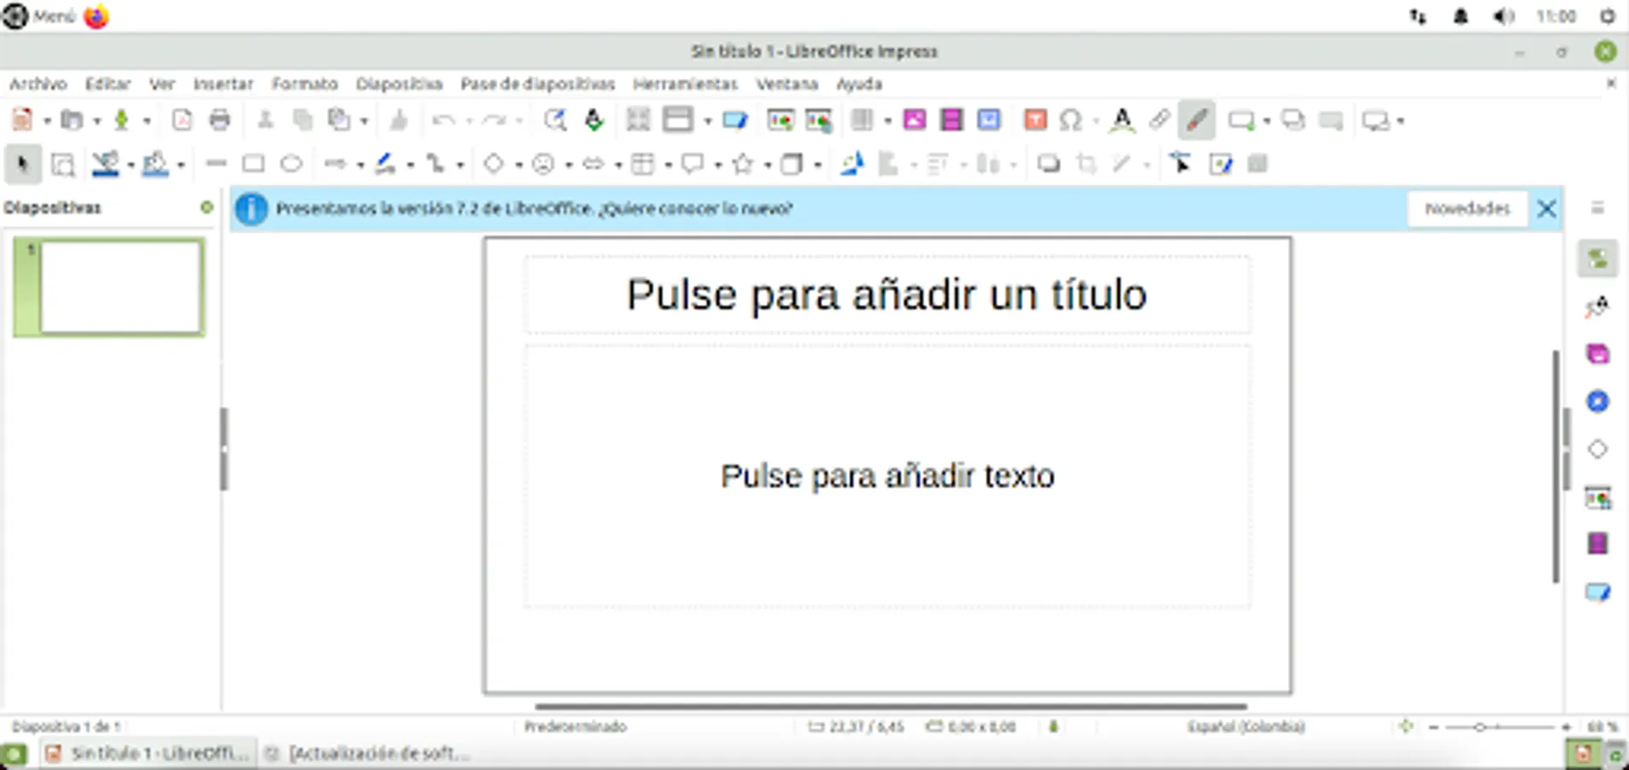Screen dimensions: 1629x770
Task: Open the Diapositiva menu
Action: click(x=399, y=84)
